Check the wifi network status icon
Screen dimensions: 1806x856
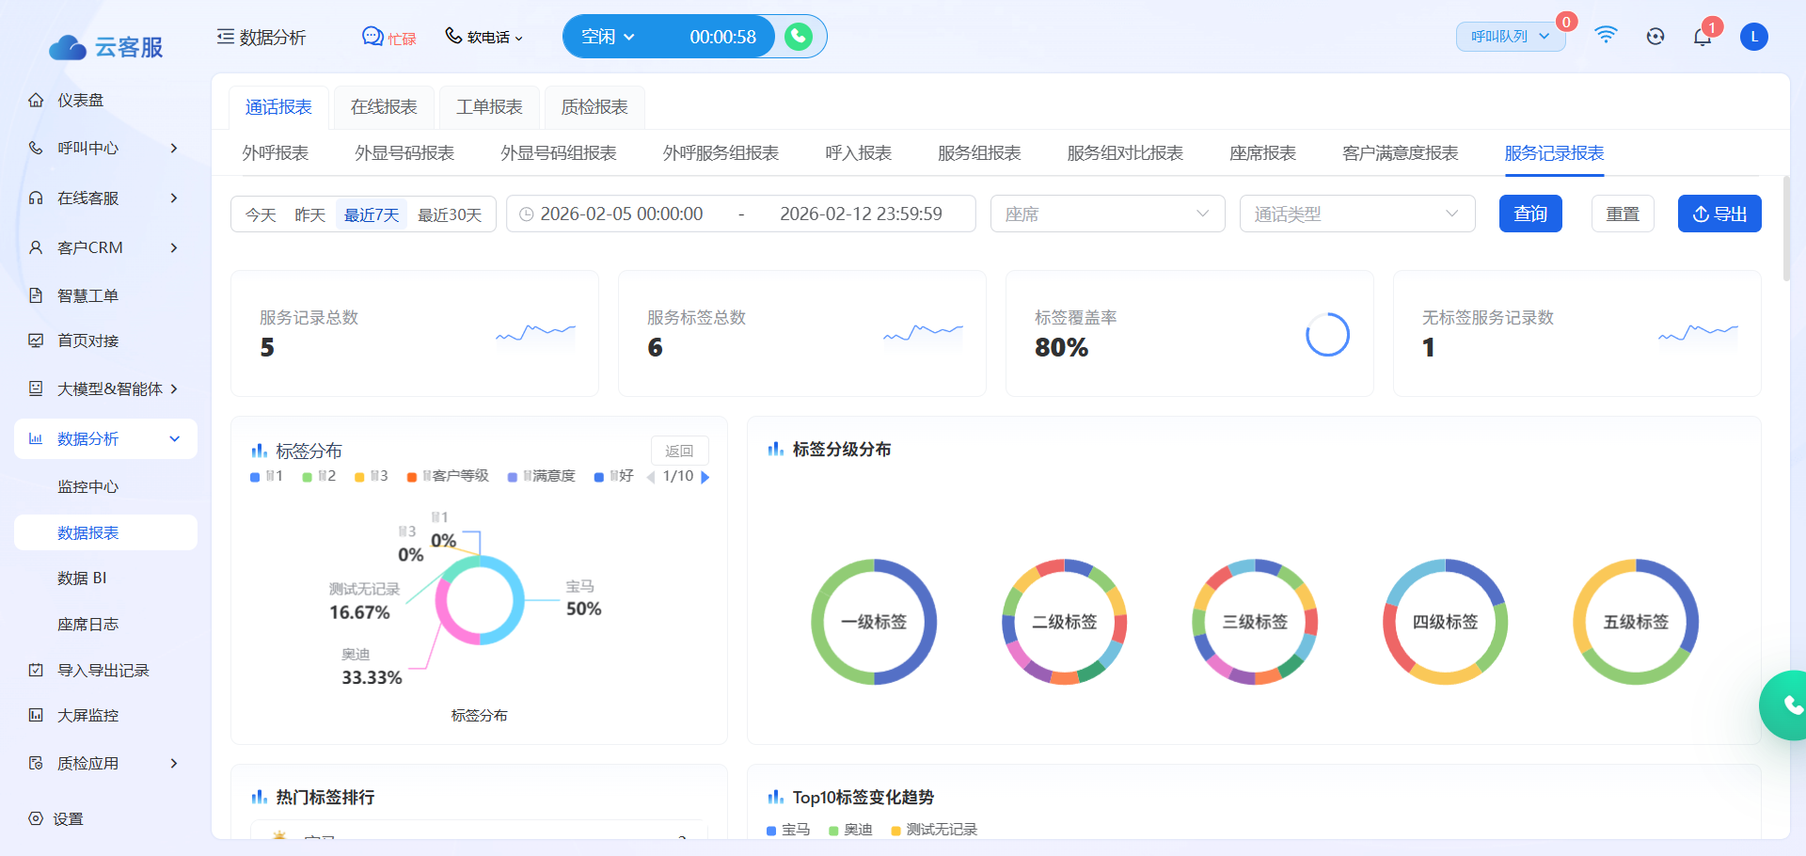point(1606,36)
